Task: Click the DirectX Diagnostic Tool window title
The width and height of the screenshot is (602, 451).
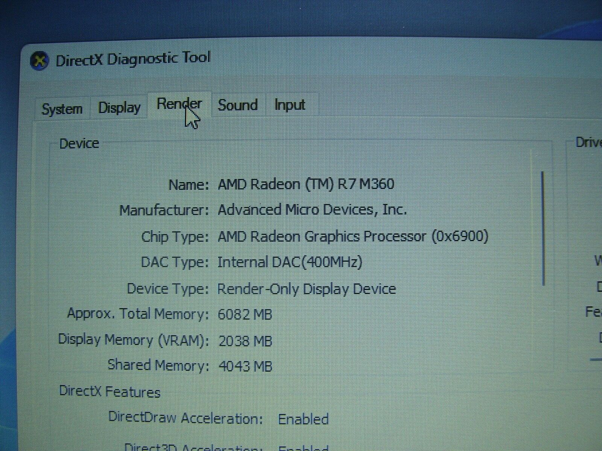Action: coord(133,59)
